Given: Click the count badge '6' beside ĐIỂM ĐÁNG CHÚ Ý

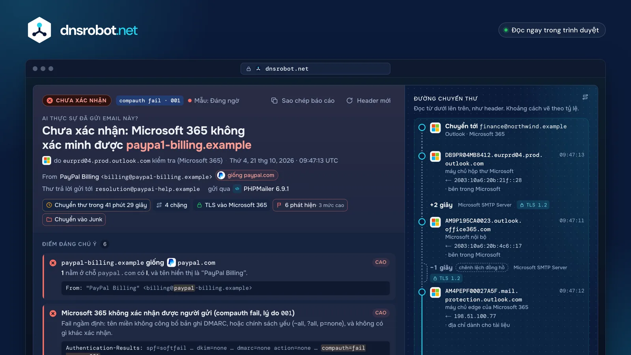Looking at the screenshot, I should pyautogui.click(x=105, y=244).
